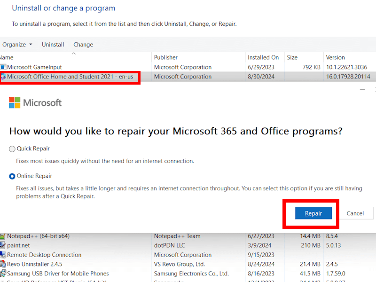Screen dimensions: 376x282
Task: Click the Revo Uninstaller program icon
Action: (x=3, y=264)
